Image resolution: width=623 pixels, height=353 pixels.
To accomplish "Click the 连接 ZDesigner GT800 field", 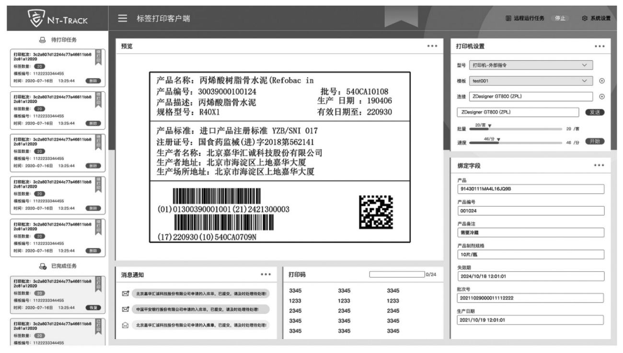I will click(x=531, y=96).
